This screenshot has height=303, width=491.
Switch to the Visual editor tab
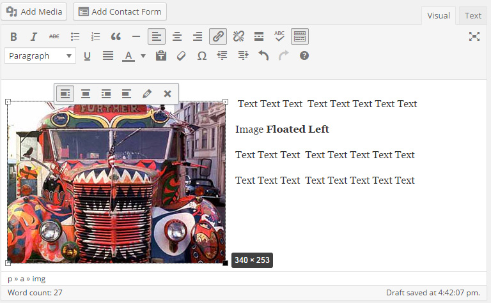(438, 16)
